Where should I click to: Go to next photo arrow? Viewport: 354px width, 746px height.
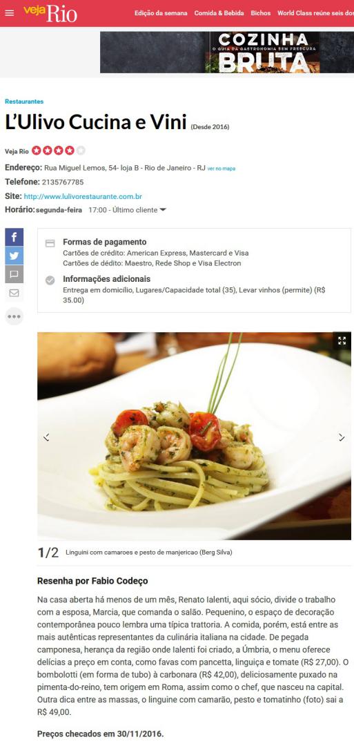(342, 437)
